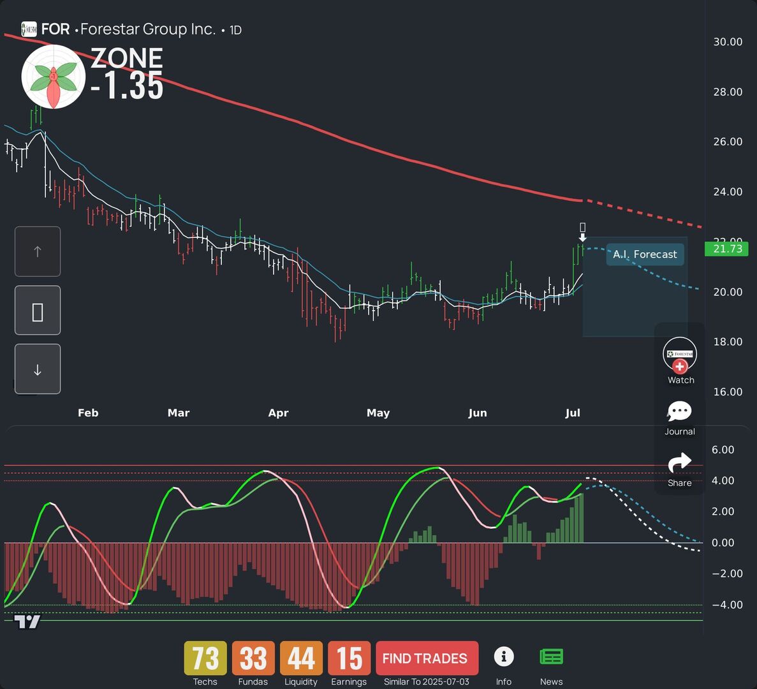
Task: Click the 16.00 price axis label
Action: [728, 392]
